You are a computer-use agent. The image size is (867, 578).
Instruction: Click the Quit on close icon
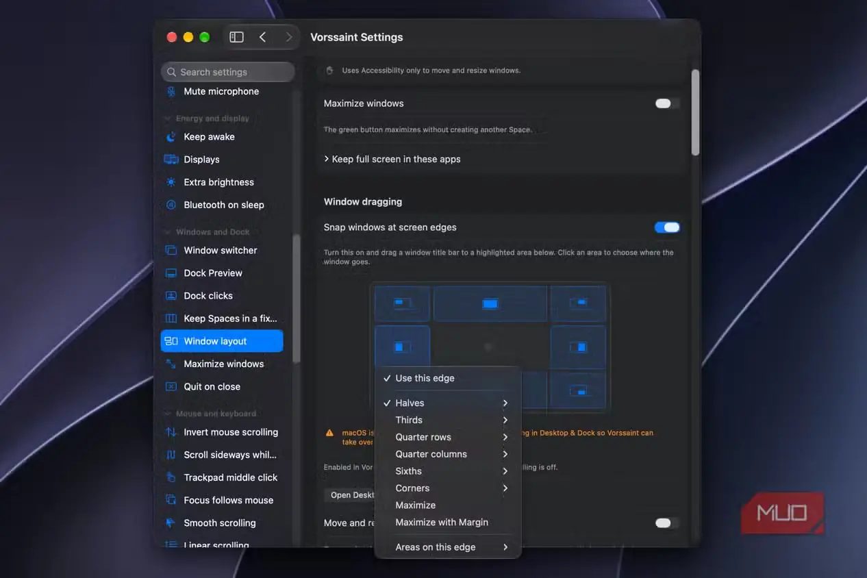click(x=171, y=387)
